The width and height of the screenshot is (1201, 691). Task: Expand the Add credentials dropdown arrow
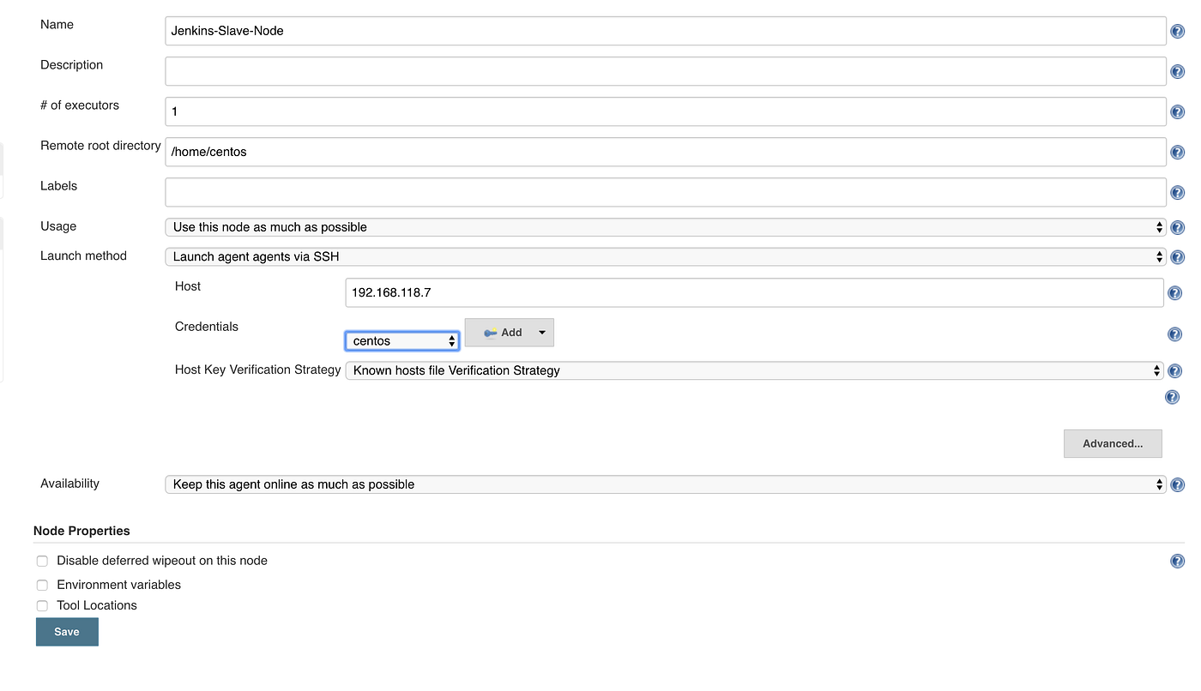tap(541, 333)
